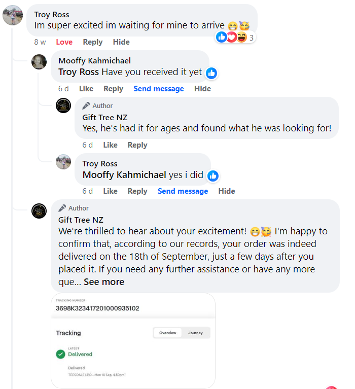Click the Gift Tree NZ avatar on the nested reply
The width and height of the screenshot is (355, 389).
tap(63, 106)
